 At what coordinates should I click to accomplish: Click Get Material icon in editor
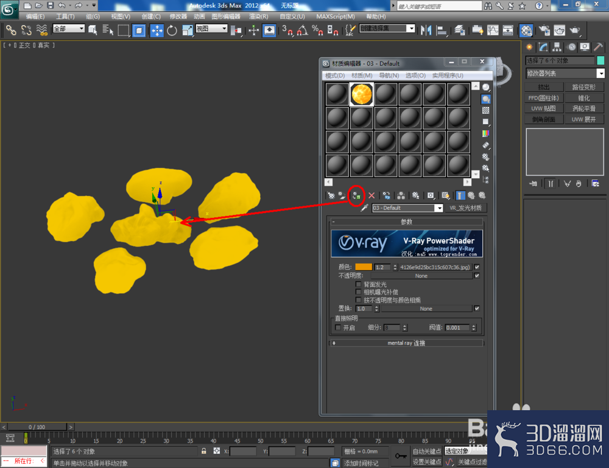(331, 195)
